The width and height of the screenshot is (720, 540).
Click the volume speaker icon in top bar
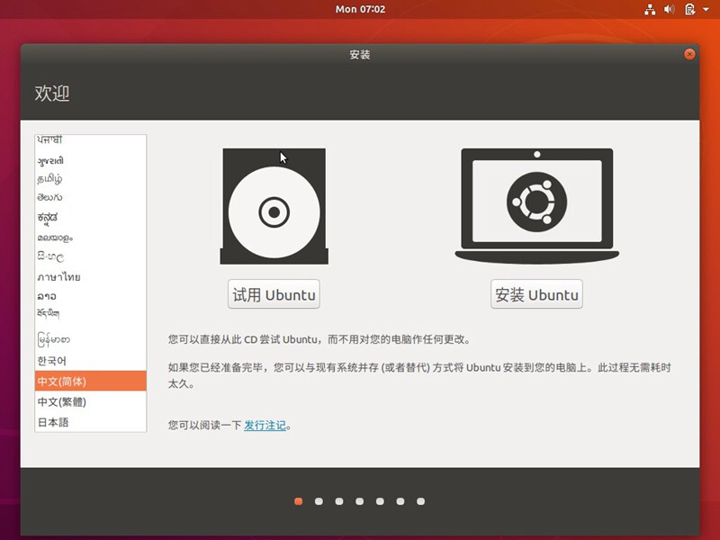point(670,10)
